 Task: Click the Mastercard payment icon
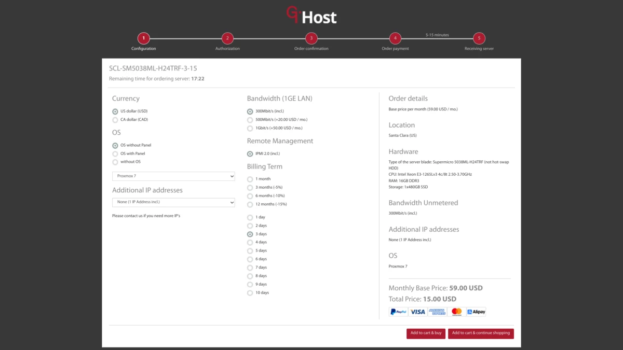pyautogui.click(x=456, y=312)
